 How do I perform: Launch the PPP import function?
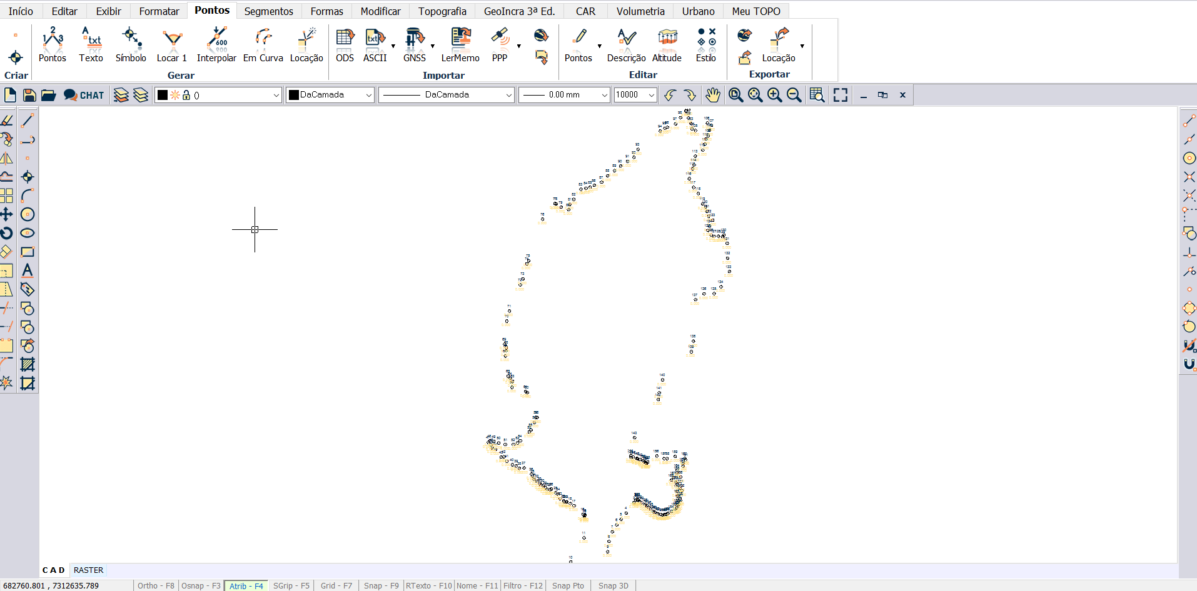click(x=499, y=44)
